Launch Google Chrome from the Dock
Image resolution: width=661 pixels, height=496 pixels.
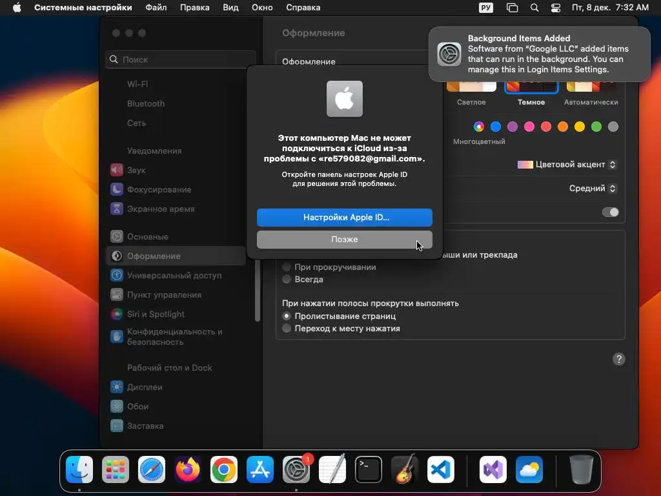click(224, 470)
